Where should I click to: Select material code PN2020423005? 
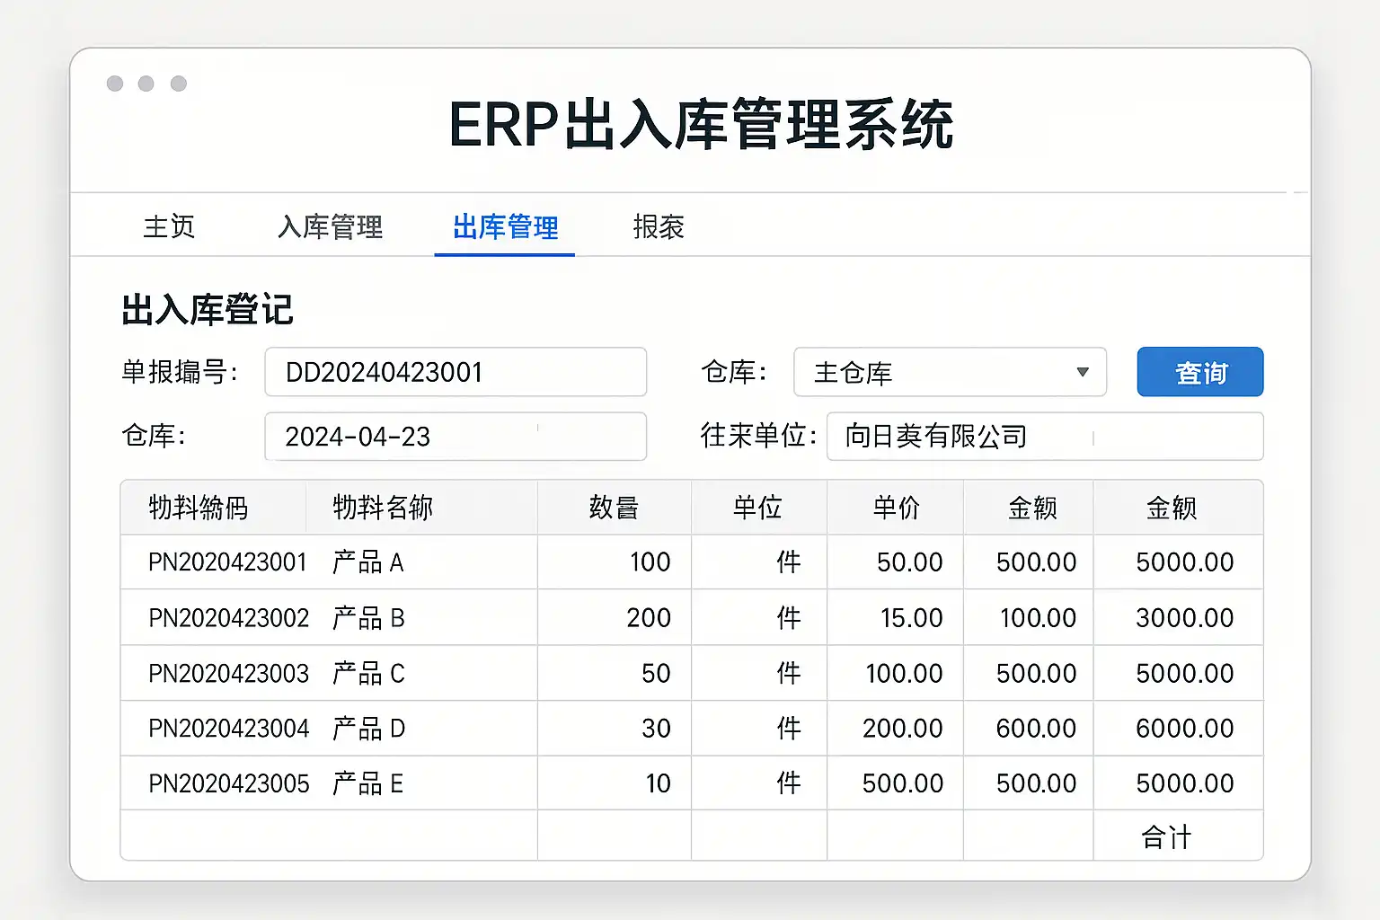click(228, 783)
